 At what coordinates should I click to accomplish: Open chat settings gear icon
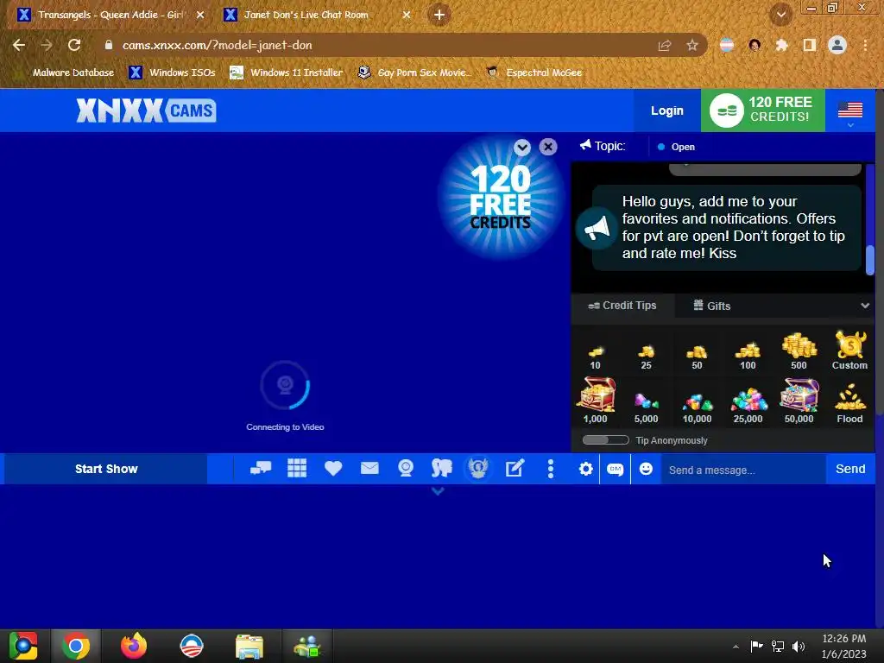click(586, 469)
